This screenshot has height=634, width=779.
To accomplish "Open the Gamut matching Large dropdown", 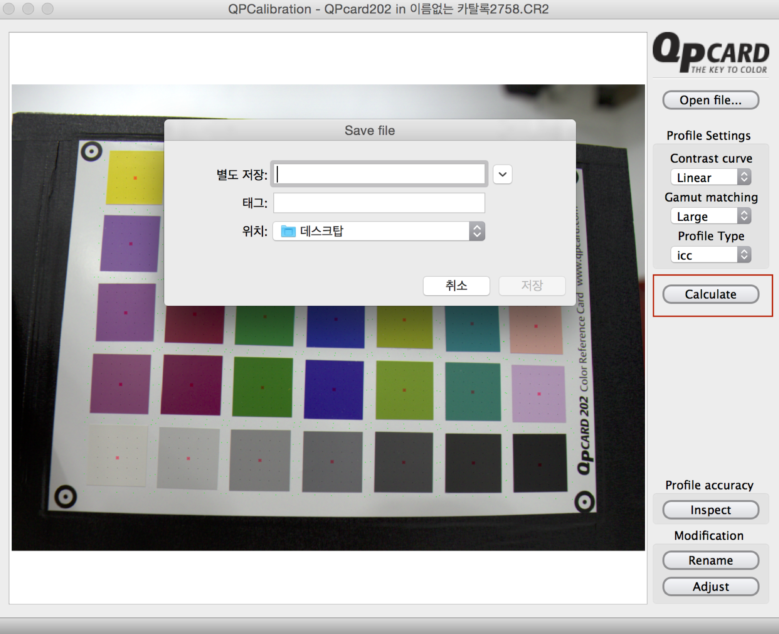I will (x=710, y=216).
